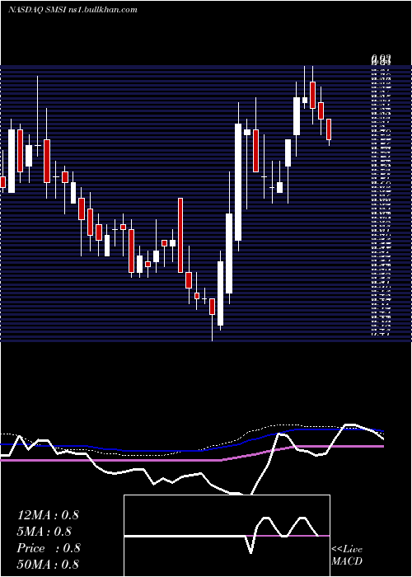This screenshot has width=412, height=577.
Task: Click the Price : 0.8 value
Action: pyautogui.click(x=49, y=548)
